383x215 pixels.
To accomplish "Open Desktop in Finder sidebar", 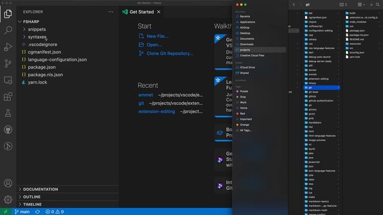I will pyautogui.click(x=245, y=33).
